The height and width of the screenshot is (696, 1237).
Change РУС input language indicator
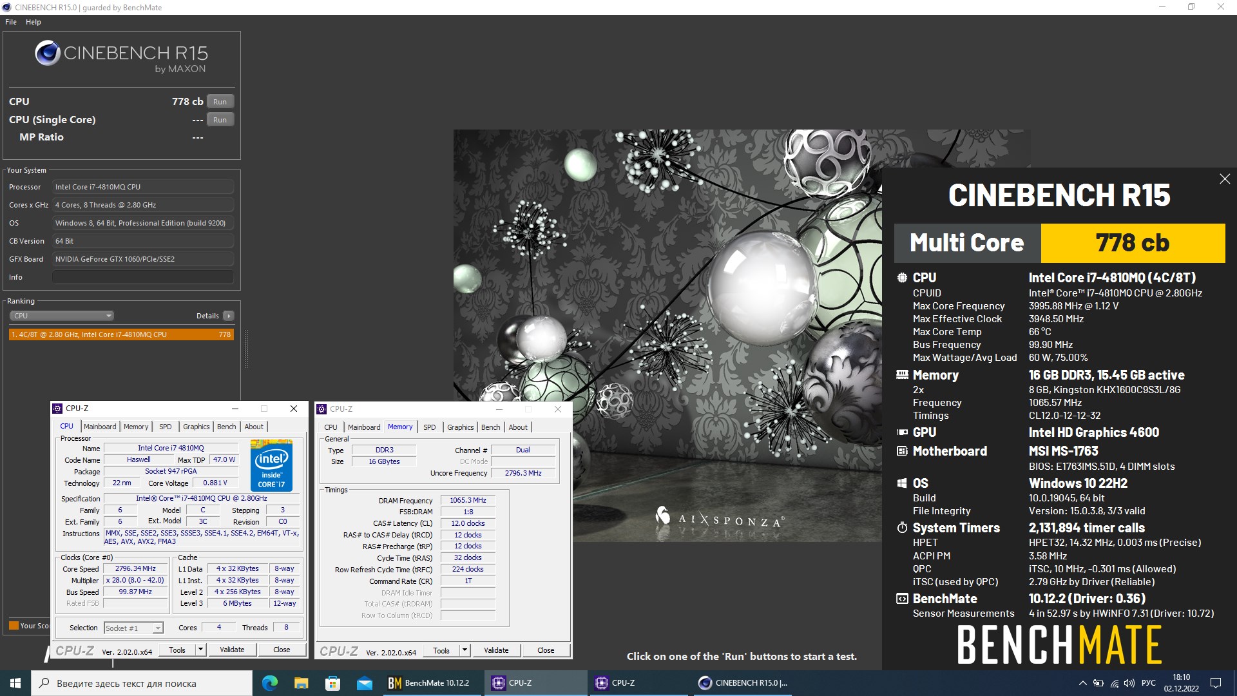tap(1149, 683)
